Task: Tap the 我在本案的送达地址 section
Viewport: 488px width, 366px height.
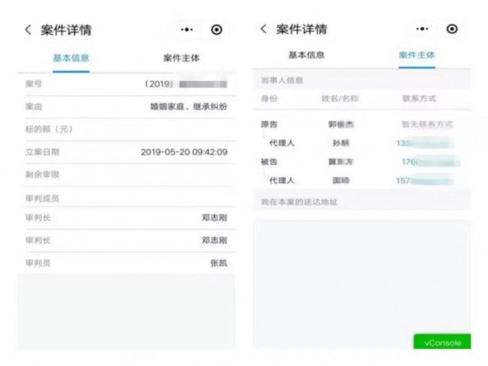Action: click(362, 202)
